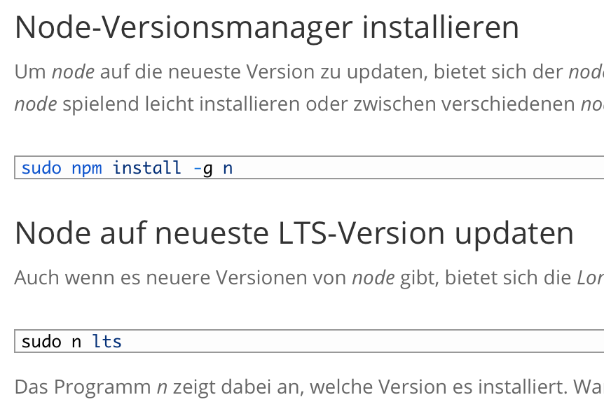Click the "Node-Versionsmanager installieren" heading
This screenshot has height=409, width=604.
[x=266, y=28]
